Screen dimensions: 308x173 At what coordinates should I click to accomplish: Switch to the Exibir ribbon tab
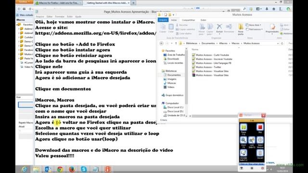coord(203,20)
